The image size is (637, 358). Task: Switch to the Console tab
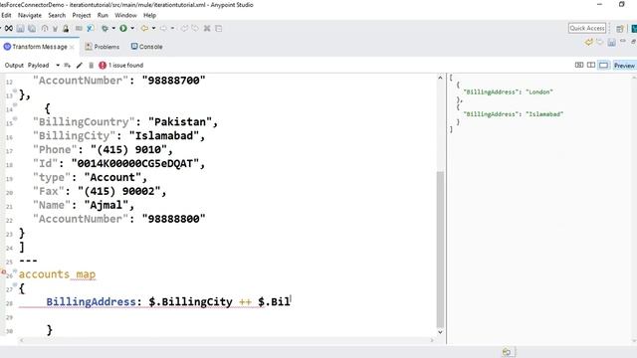tap(146, 47)
